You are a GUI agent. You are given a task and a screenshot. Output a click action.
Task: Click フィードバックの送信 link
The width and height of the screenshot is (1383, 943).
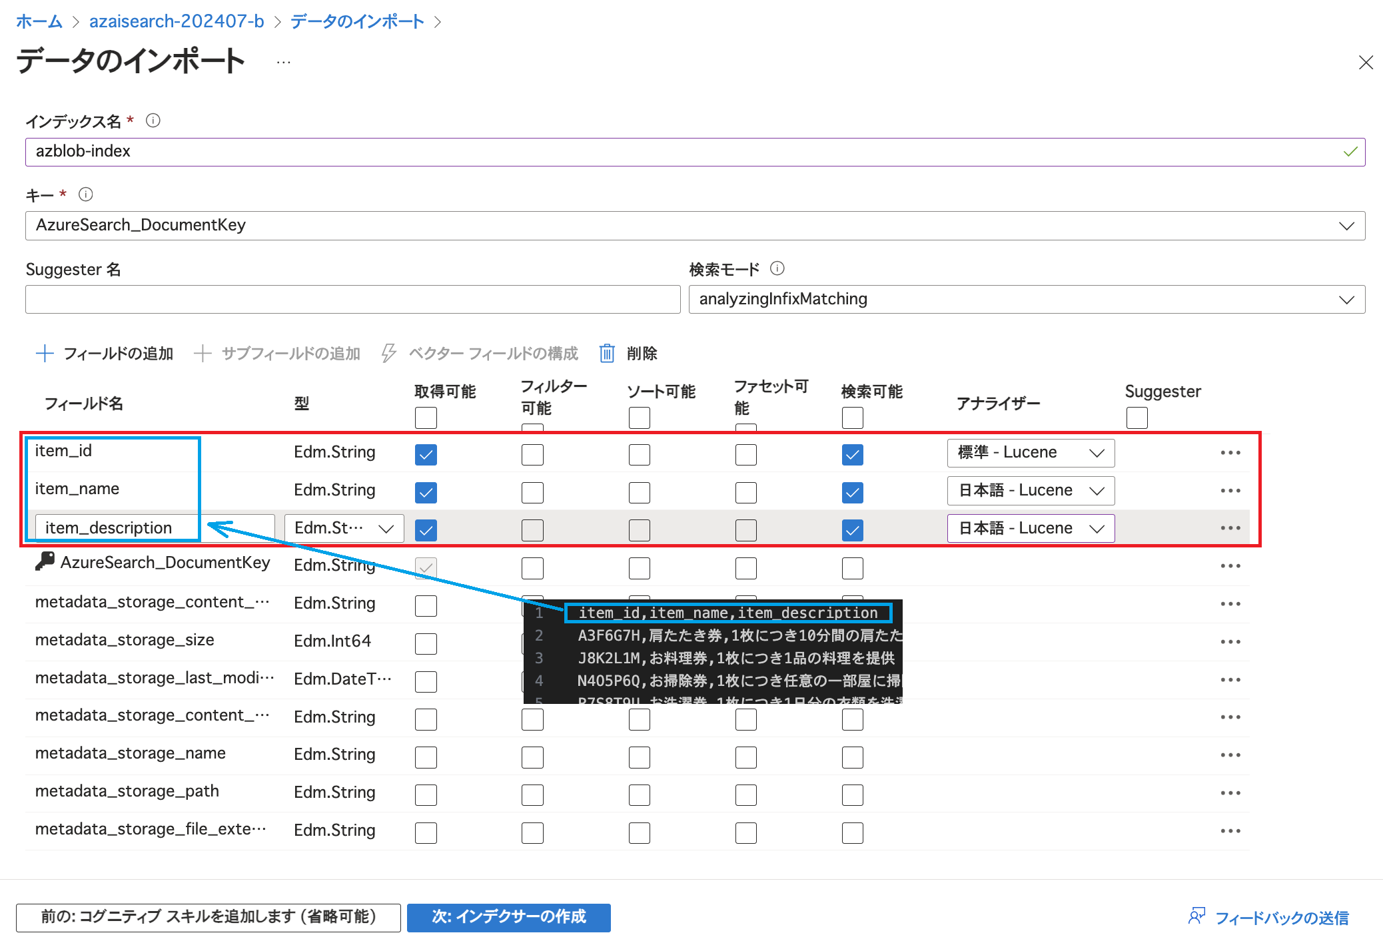(x=1282, y=918)
